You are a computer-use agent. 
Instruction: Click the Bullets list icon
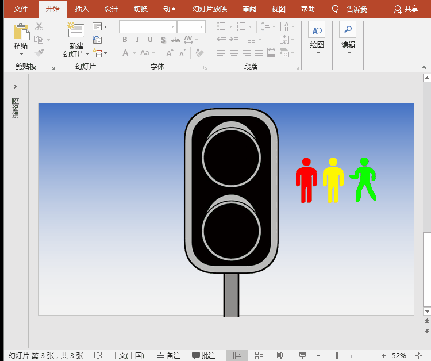[x=221, y=26]
